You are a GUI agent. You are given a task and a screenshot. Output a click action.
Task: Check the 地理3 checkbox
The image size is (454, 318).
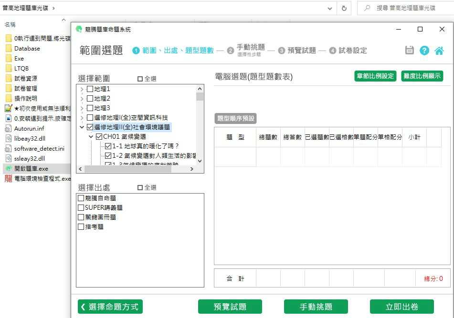pos(90,108)
